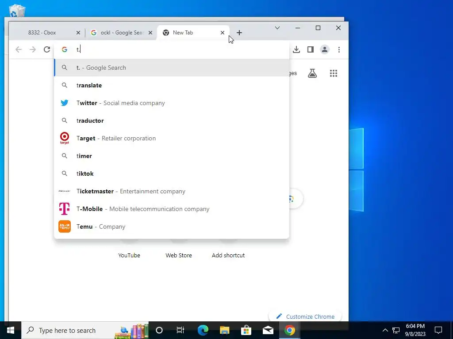Close the New Tab tab
The width and height of the screenshot is (453, 339).
click(x=223, y=33)
